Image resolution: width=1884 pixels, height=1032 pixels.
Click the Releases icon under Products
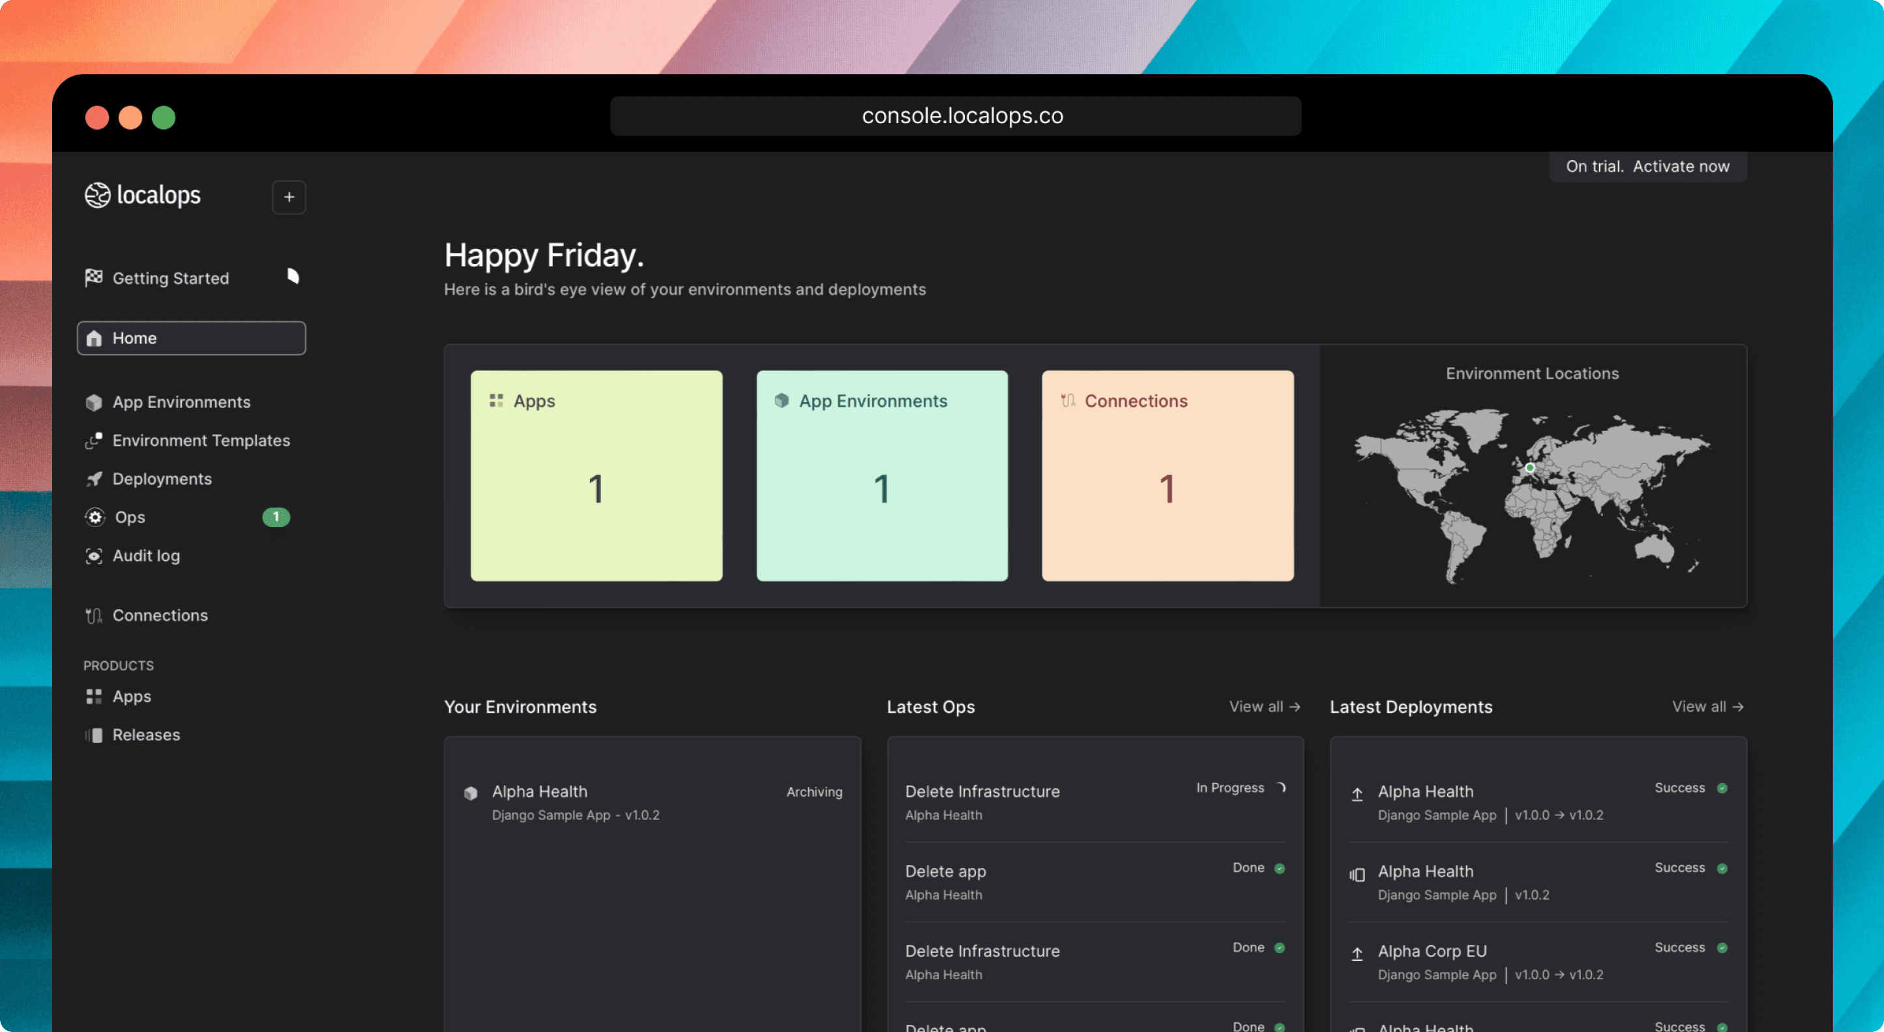(94, 736)
